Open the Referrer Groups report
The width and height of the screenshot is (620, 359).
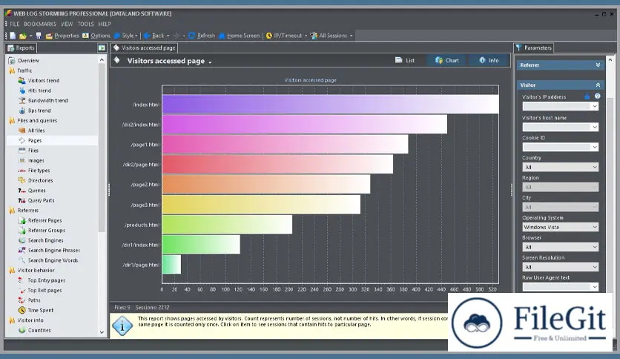coord(46,231)
